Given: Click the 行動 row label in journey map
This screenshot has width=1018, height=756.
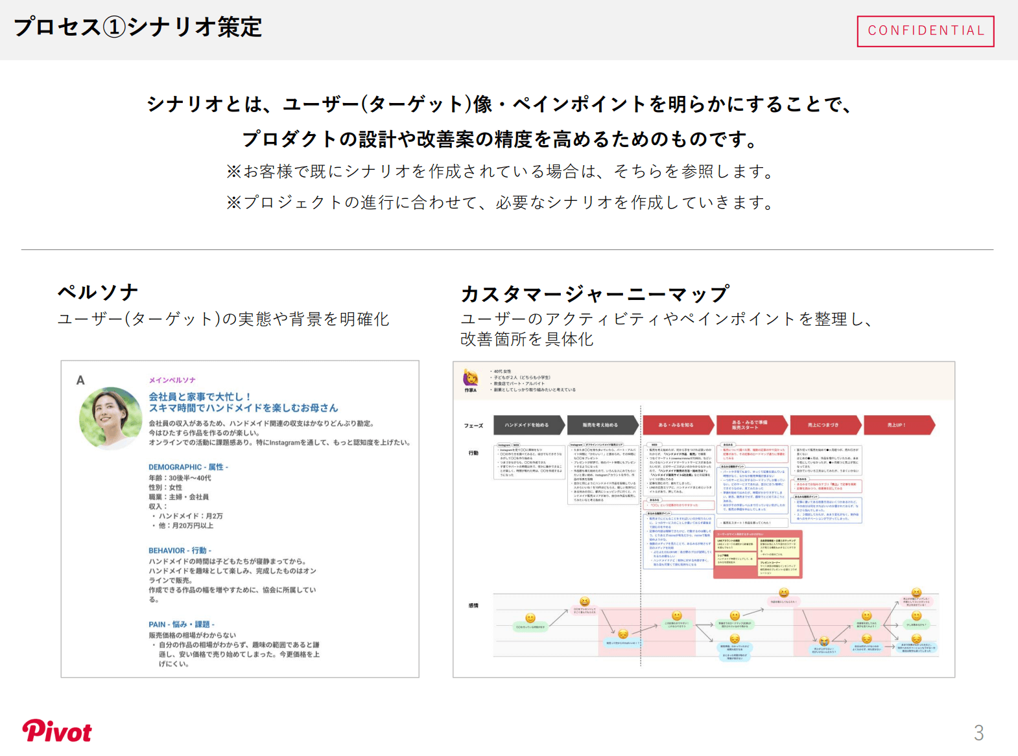Looking at the screenshot, I should point(473,453).
